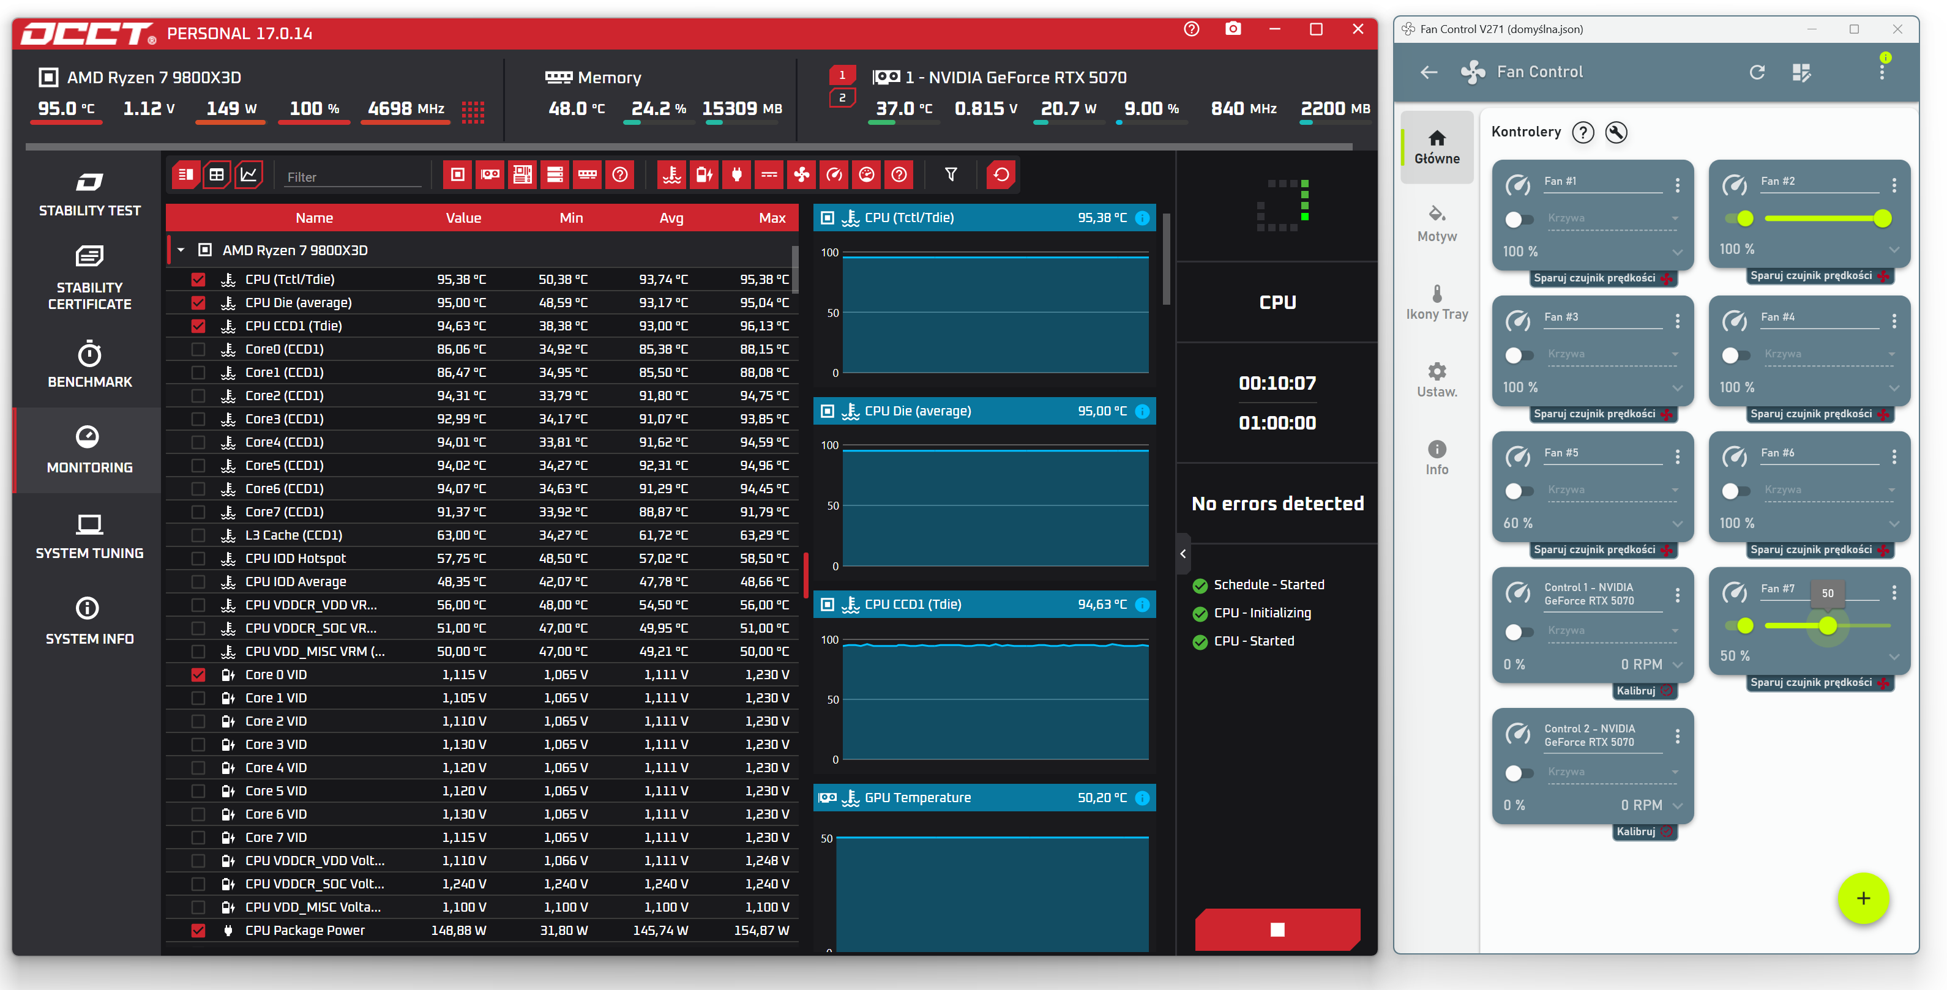Screen dimensions: 1947x990
Task: Open info for GPU Temperature graph
Action: coord(1142,798)
